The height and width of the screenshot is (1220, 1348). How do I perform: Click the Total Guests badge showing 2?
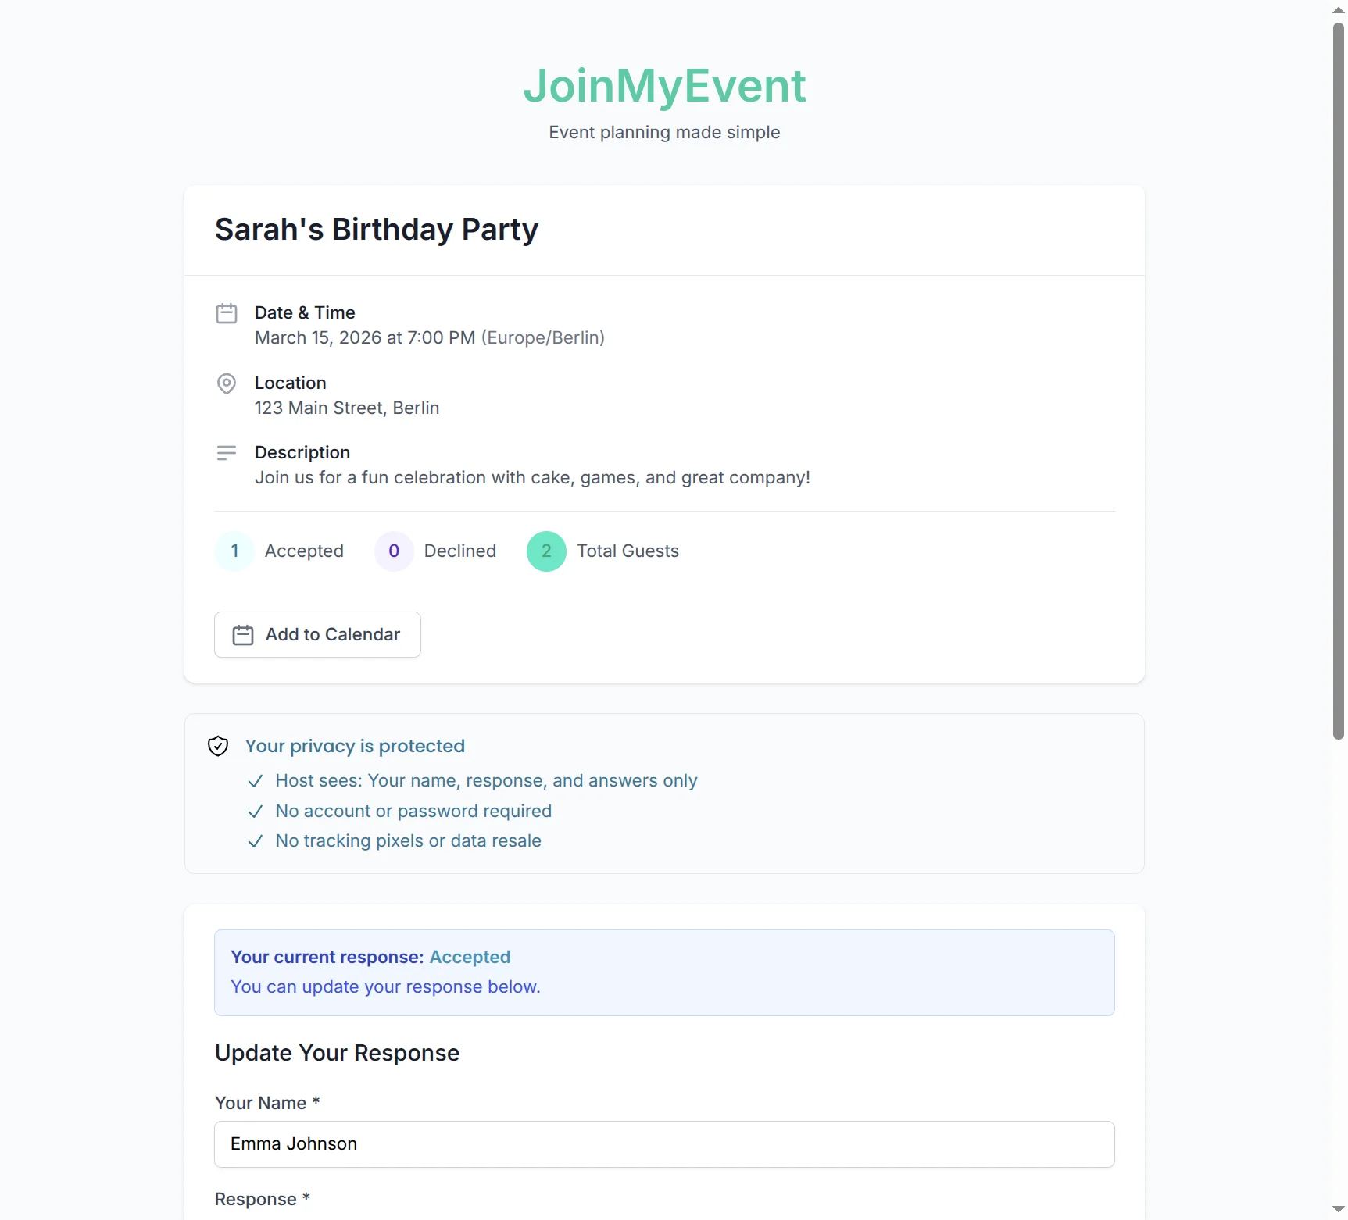[x=545, y=551]
